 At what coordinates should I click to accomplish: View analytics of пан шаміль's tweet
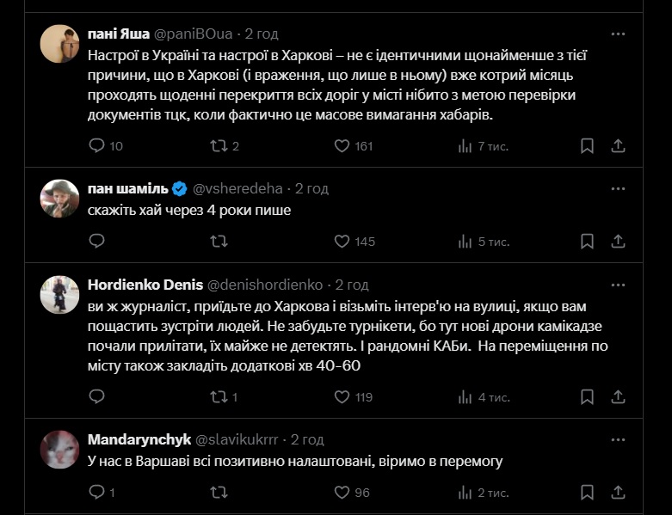coord(465,242)
